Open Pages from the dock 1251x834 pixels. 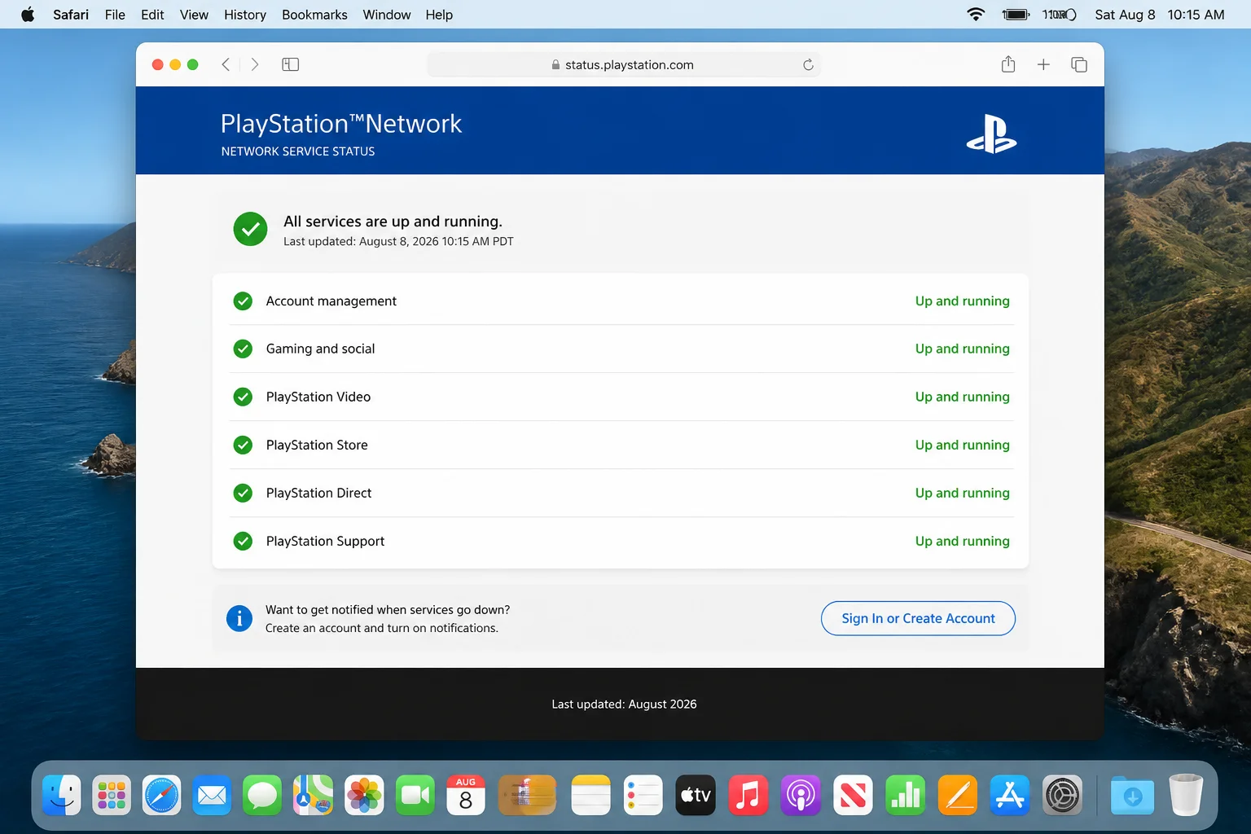coord(958,795)
